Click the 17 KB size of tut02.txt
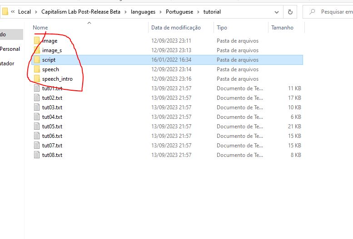This screenshot has height=239, width=353. coord(294,98)
